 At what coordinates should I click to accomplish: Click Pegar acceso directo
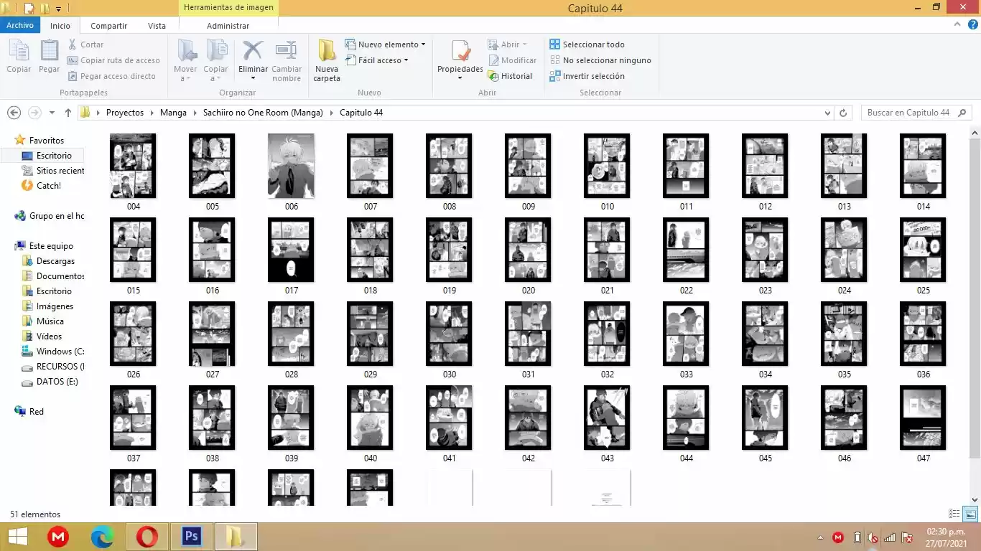[x=112, y=76]
